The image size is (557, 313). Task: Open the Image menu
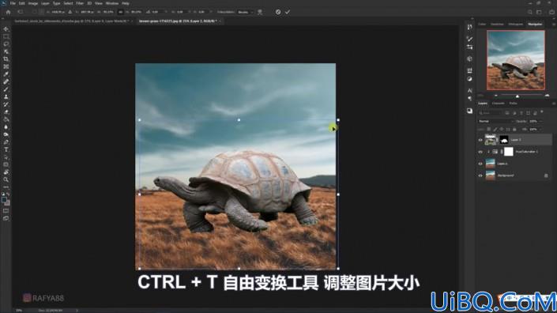click(x=32, y=3)
